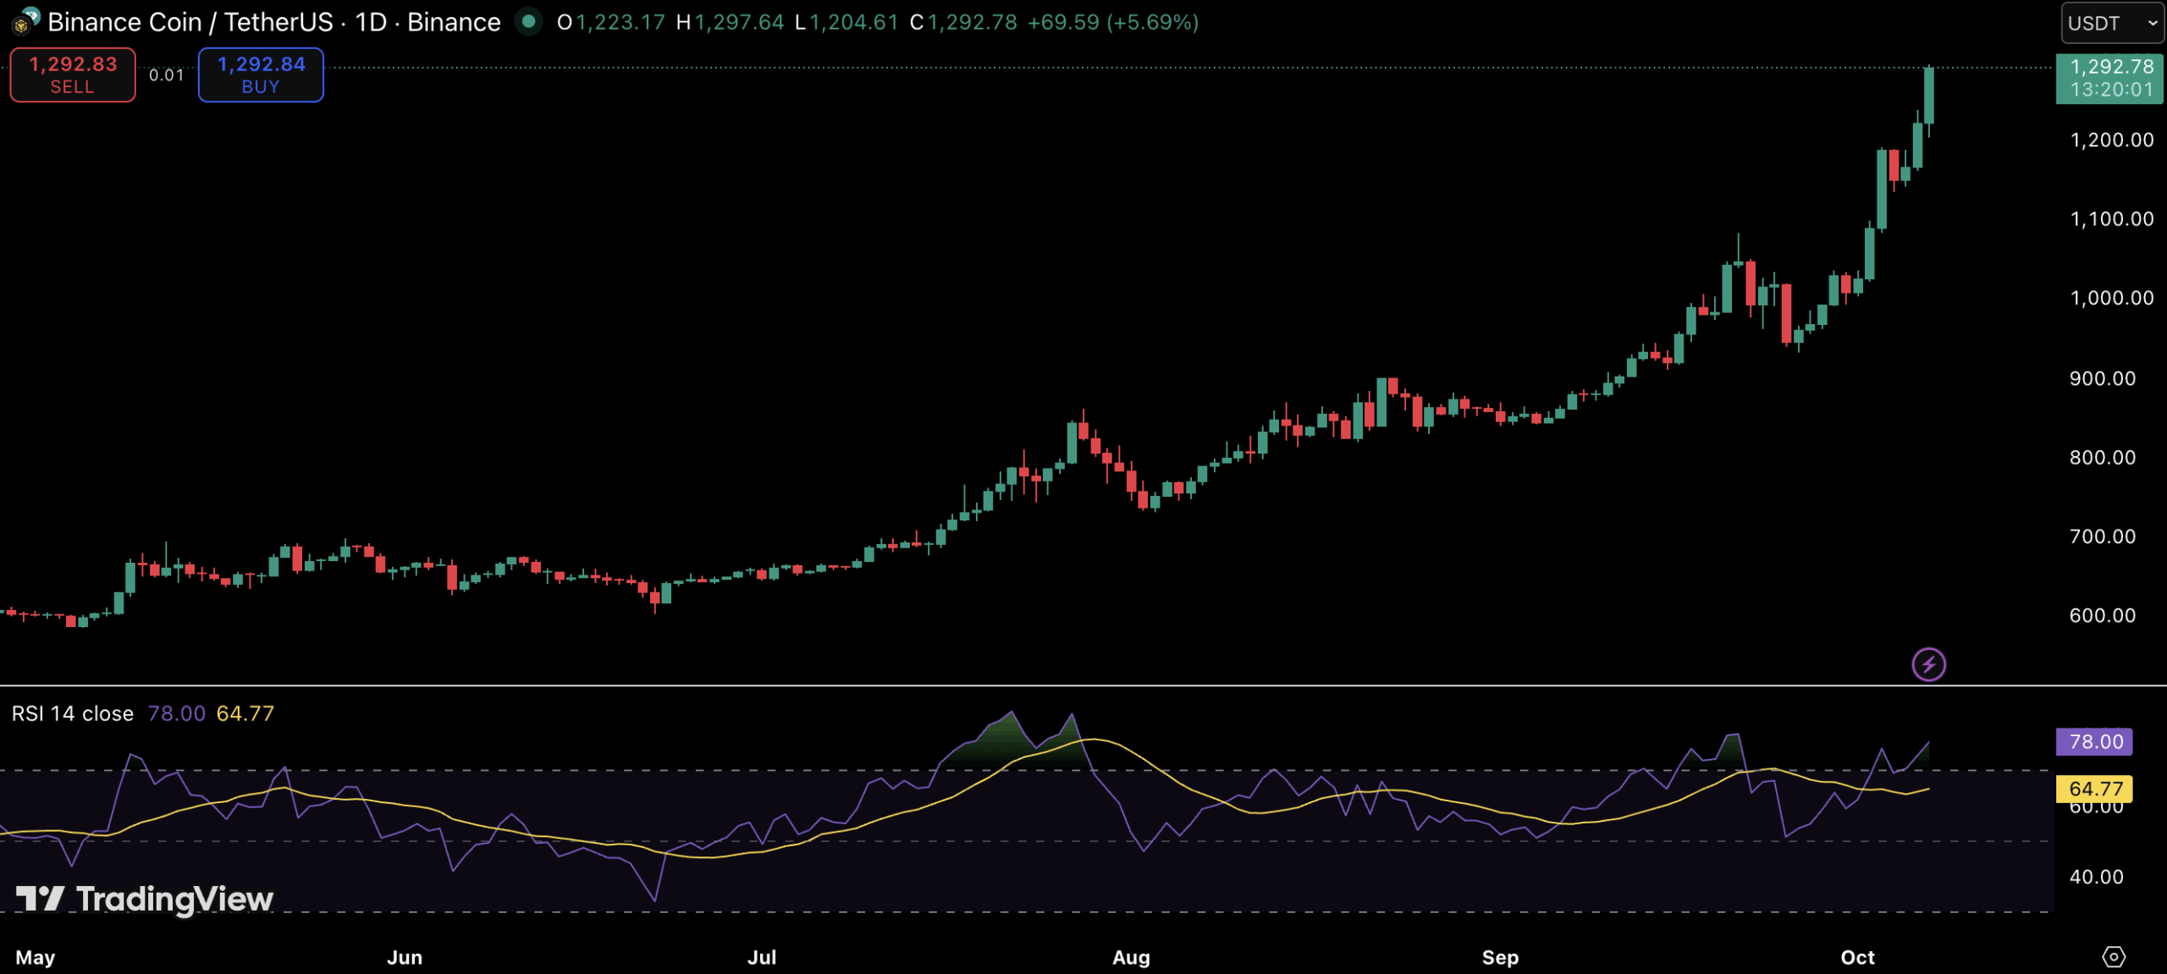
Task: Click the purple lightning bolt icon
Action: [x=1928, y=664]
